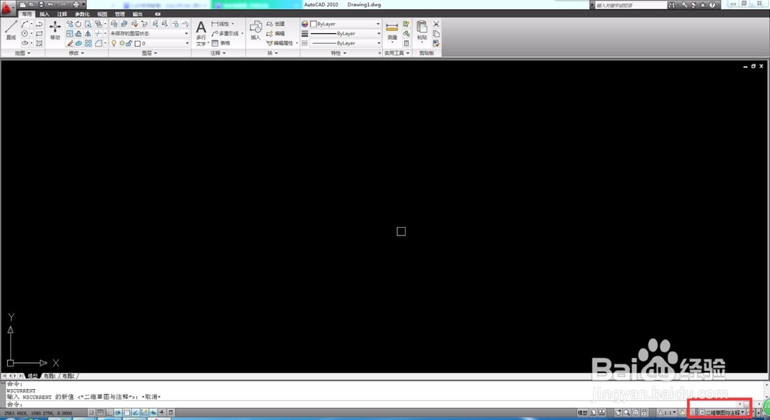Toggle Grid display in status bar
Viewport: 770px width, 420px height.
pyautogui.click(x=100, y=412)
